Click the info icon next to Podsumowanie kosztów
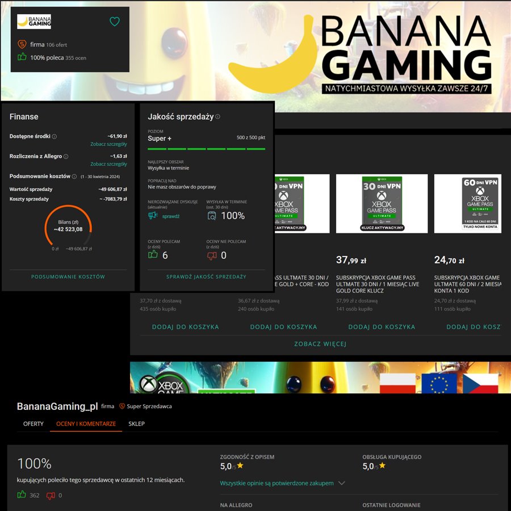 pos(74,177)
